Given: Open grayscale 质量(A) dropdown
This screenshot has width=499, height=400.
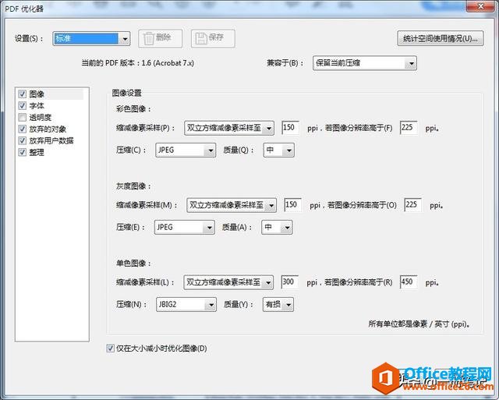Looking at the screenshot, I should (277, 227).
